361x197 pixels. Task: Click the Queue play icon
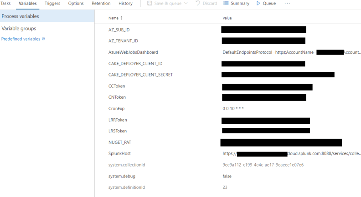(258, 3)
